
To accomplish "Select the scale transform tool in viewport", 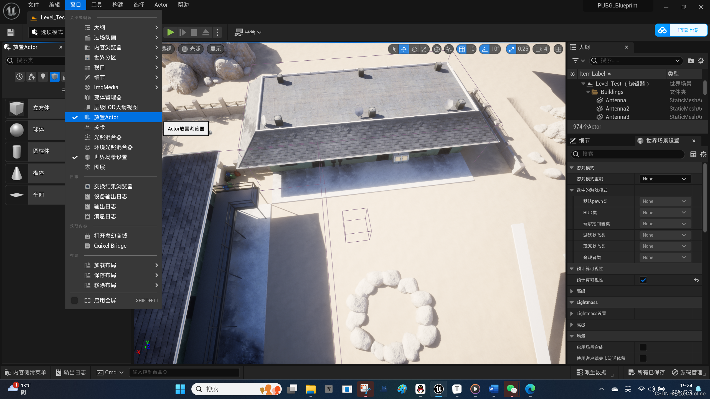I will click(424, 49).
